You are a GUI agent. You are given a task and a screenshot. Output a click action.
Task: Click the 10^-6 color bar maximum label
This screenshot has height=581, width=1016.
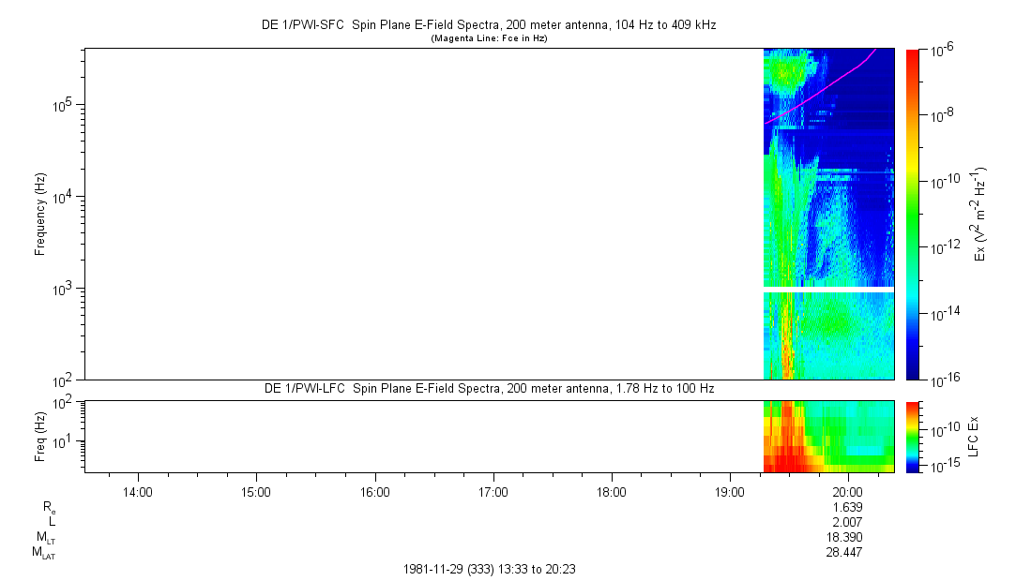(x=941, y=50)
